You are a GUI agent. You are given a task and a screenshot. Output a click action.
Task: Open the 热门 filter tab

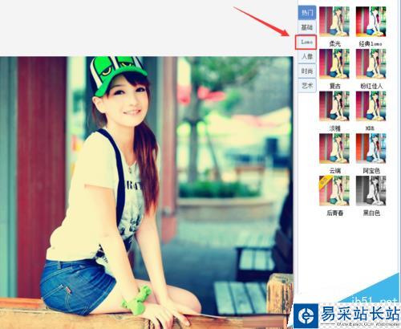pos(307,13)
